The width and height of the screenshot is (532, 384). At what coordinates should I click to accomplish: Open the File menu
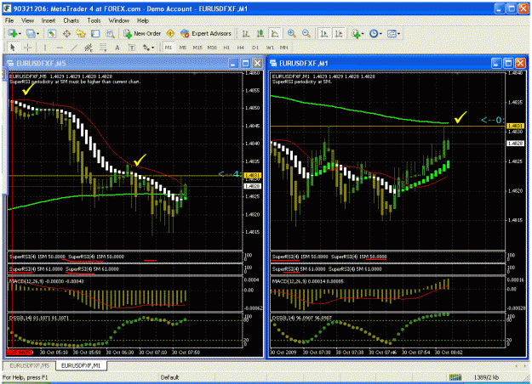point(9,20)
